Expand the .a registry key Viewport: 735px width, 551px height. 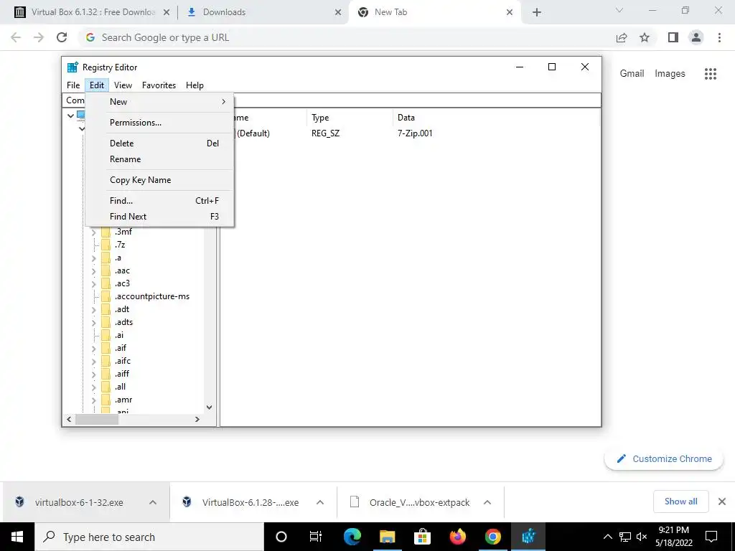pos(93,258)
